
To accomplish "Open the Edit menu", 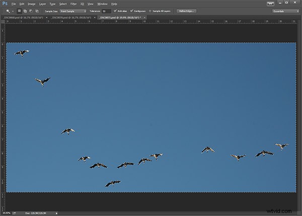I will coord(22,4).
